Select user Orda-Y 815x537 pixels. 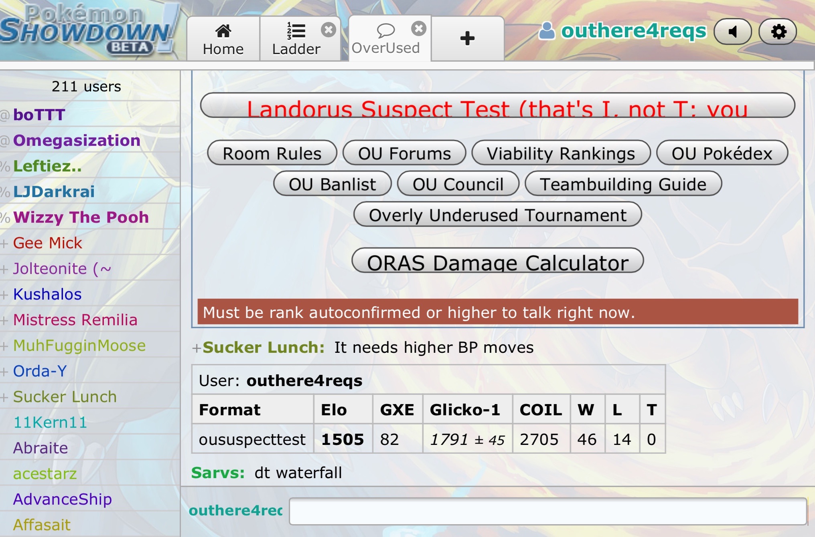tap(90, 371)
